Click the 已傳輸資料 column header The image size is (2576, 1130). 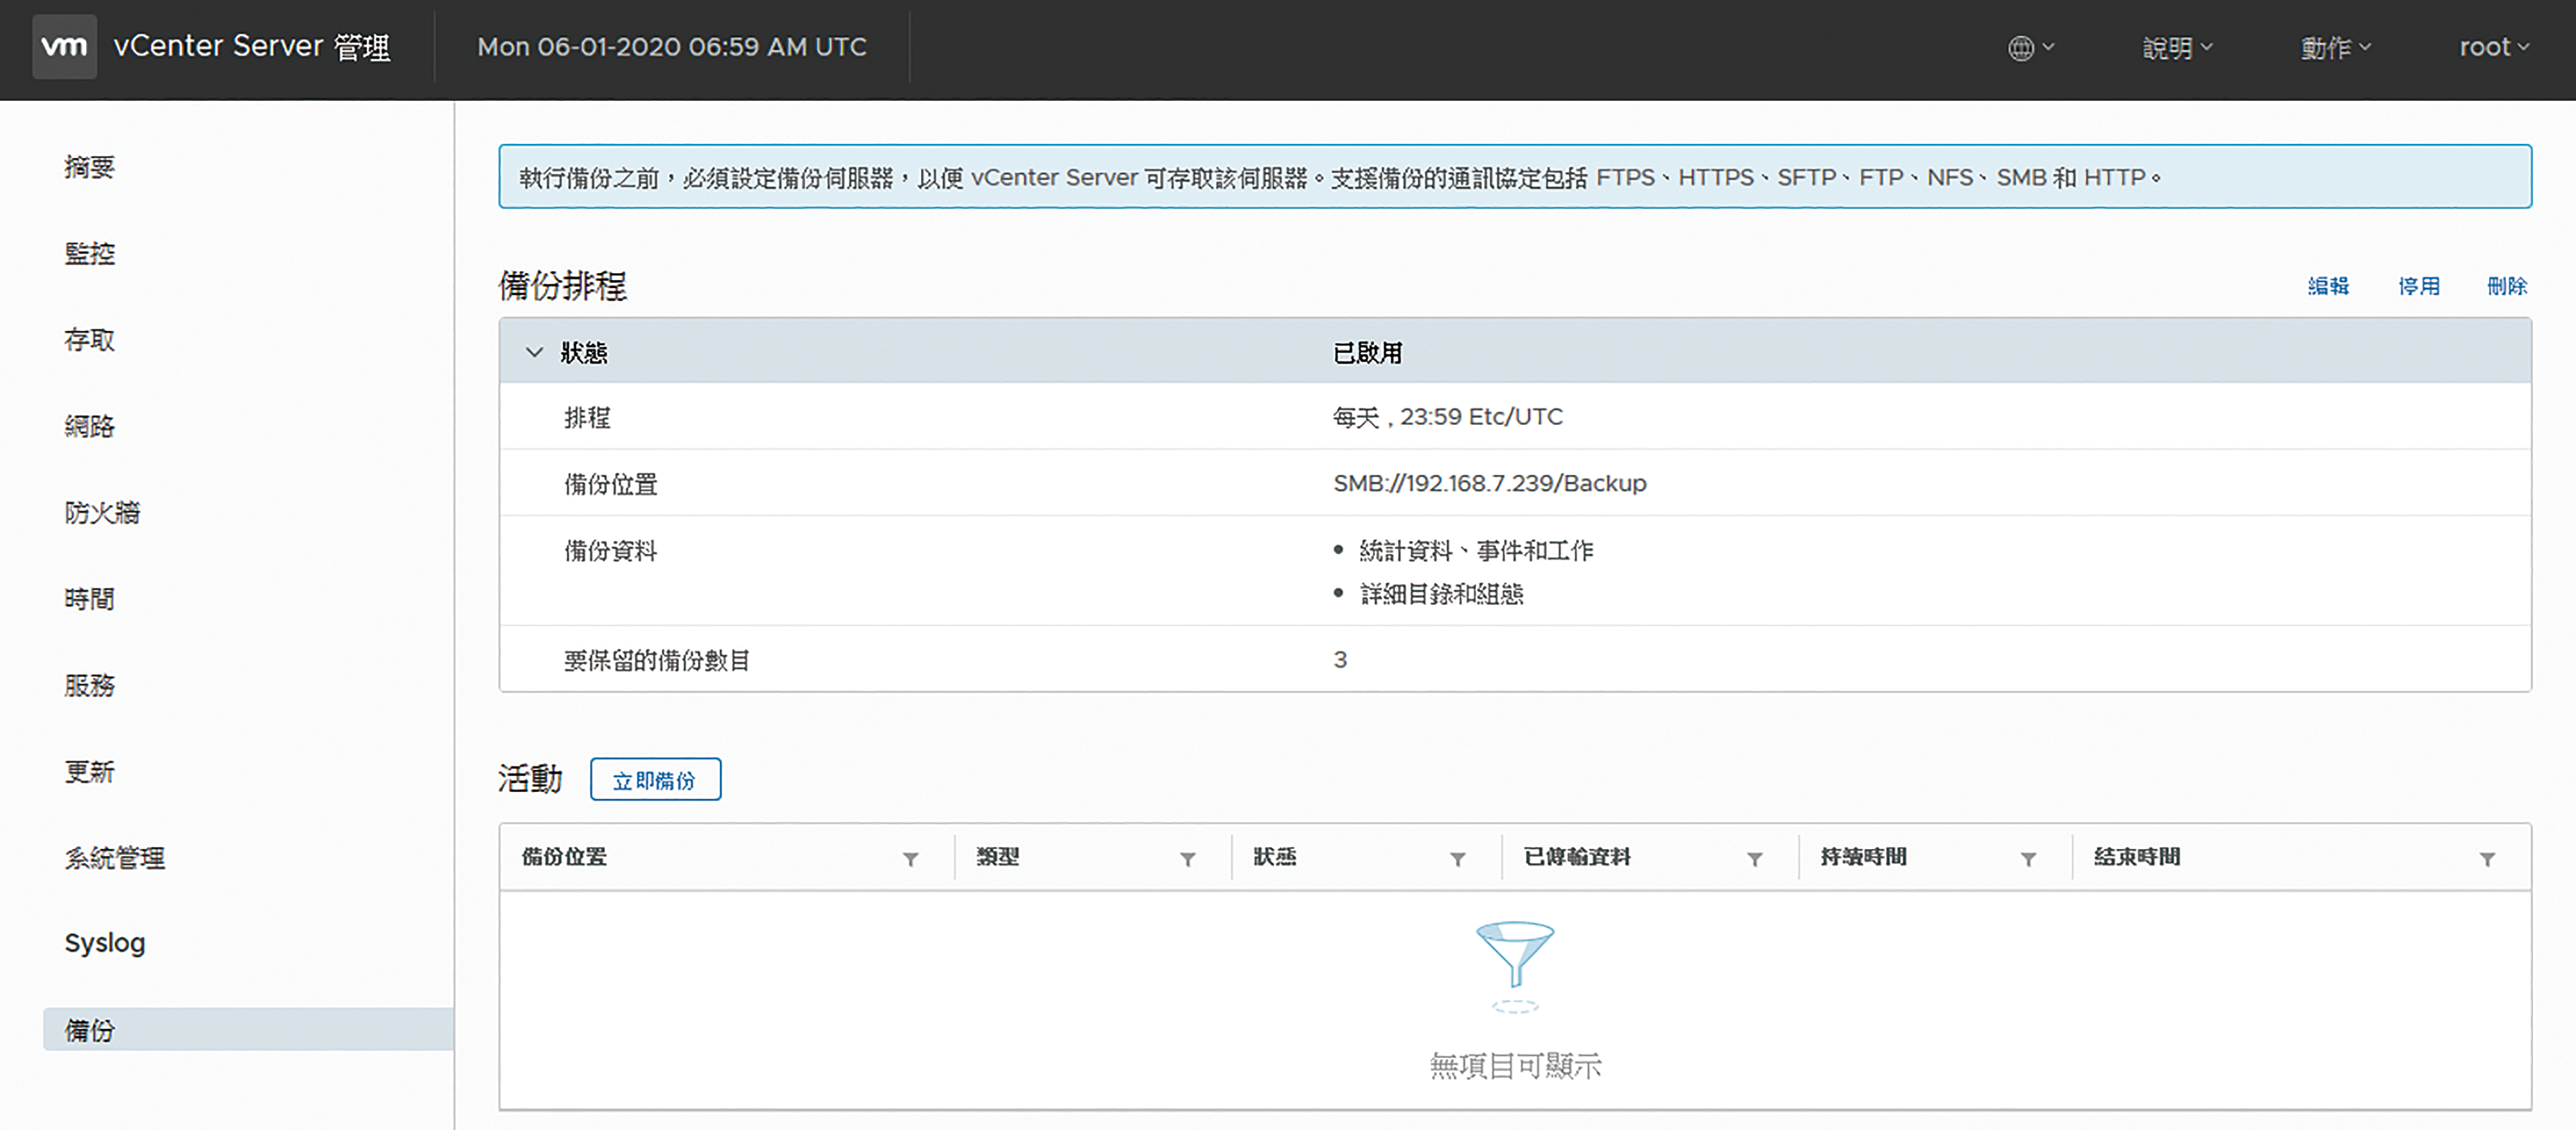pyautogui.click(x=1577, y=857)
